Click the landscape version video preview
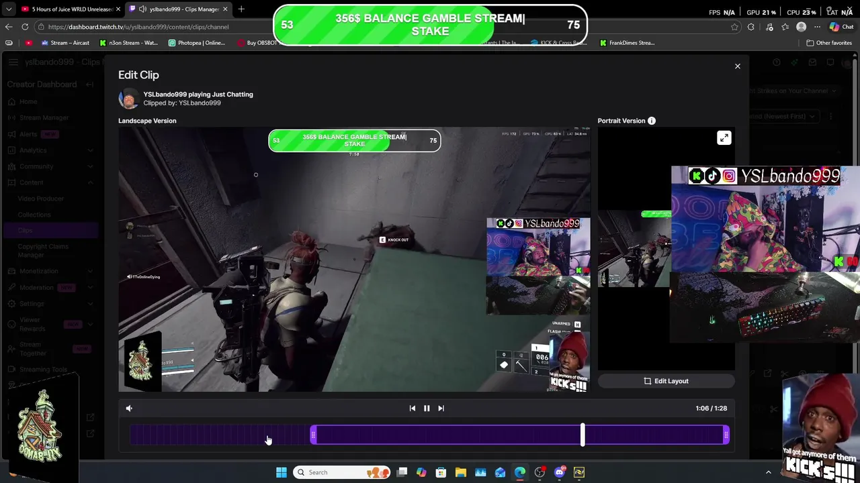This screenshot has height=483, width=860. coord(355,259)
